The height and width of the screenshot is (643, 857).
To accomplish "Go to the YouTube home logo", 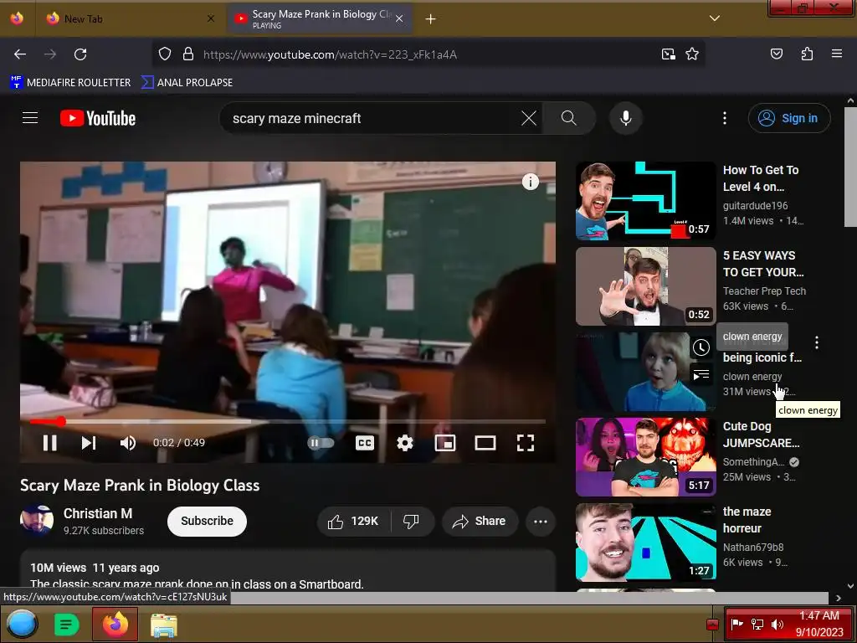I will (x=98, y=118).
